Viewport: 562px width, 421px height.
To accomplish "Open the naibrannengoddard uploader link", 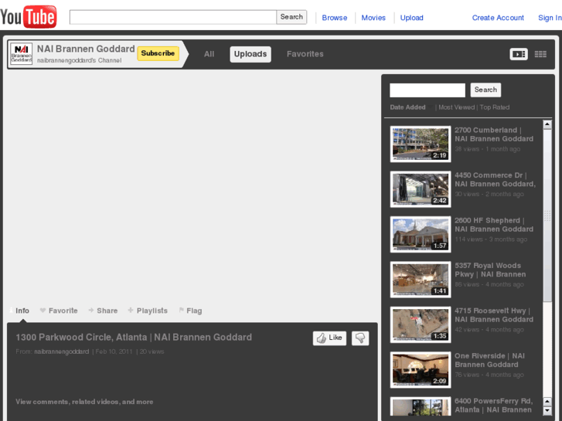I will pos(61,351).
